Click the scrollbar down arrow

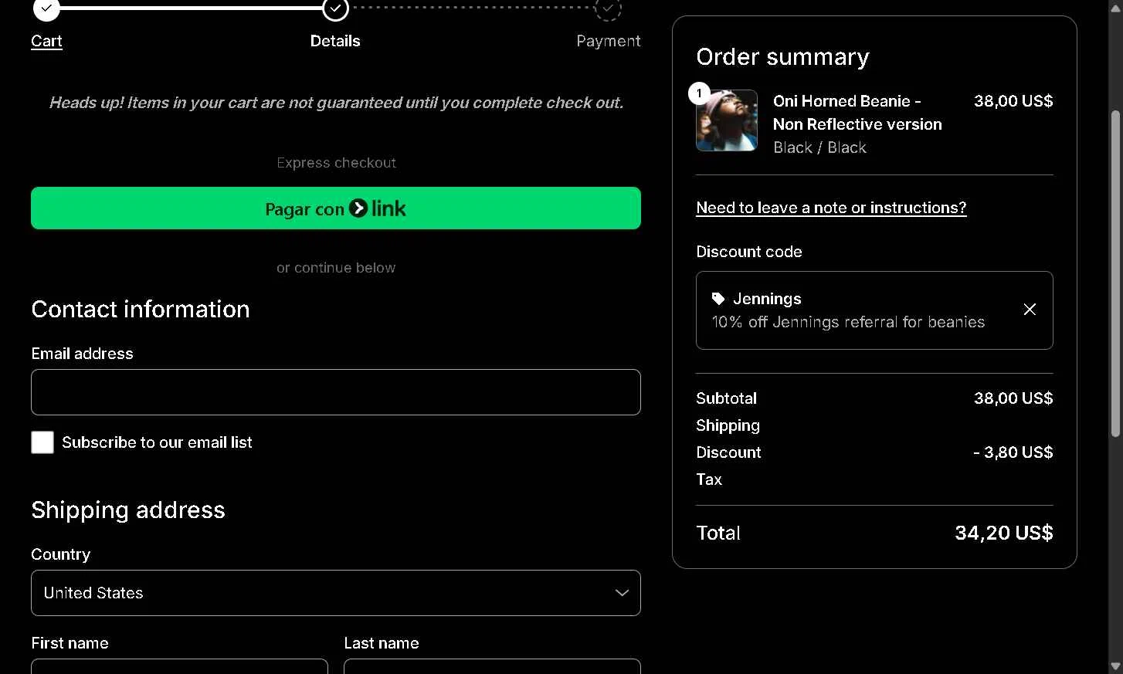pyautogui.click(x=1115, y=666)
